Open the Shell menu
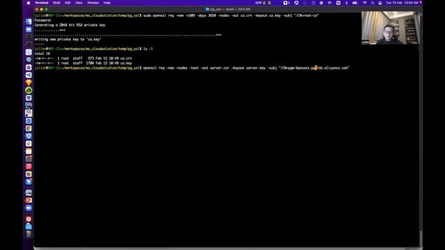 pyautogui.click(x=56, y=3)
